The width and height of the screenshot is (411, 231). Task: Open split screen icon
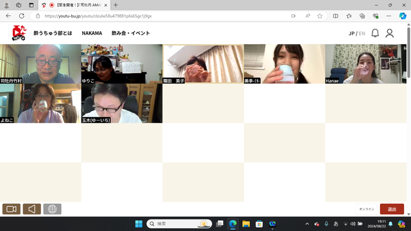(335, 16)
